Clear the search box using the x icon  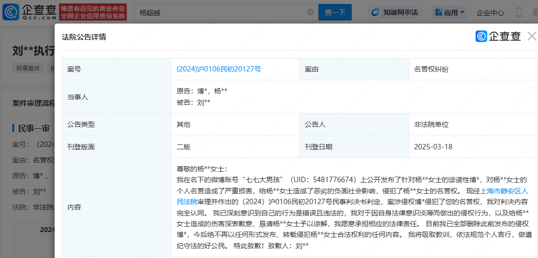[310, 13]
